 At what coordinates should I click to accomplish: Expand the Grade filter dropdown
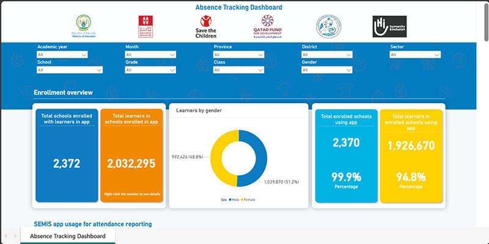coord(150,70)
